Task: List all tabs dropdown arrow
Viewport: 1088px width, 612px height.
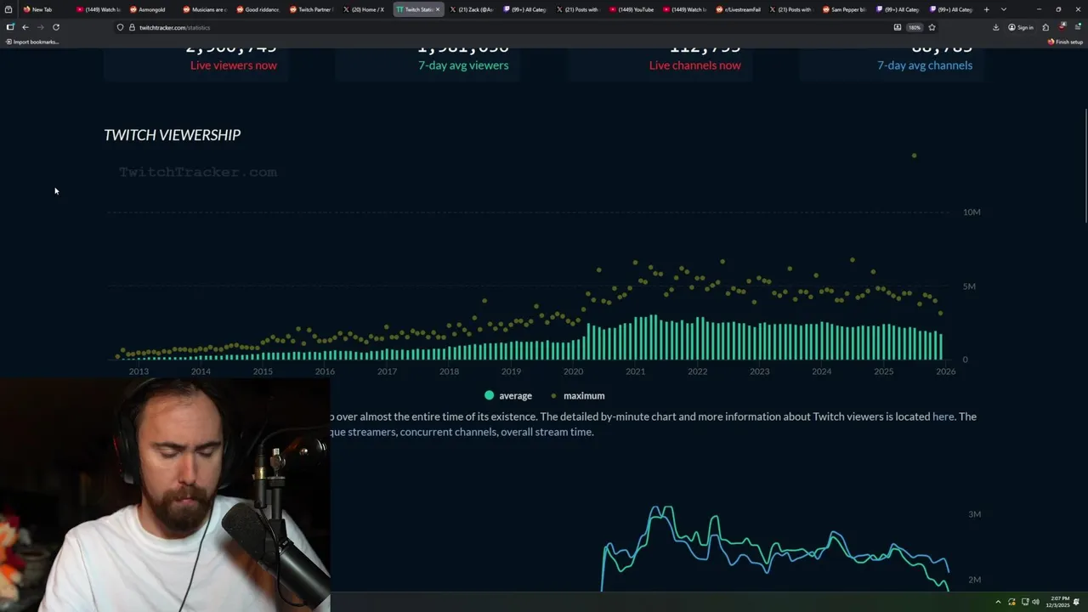Action: click(x=1004, y=9)
